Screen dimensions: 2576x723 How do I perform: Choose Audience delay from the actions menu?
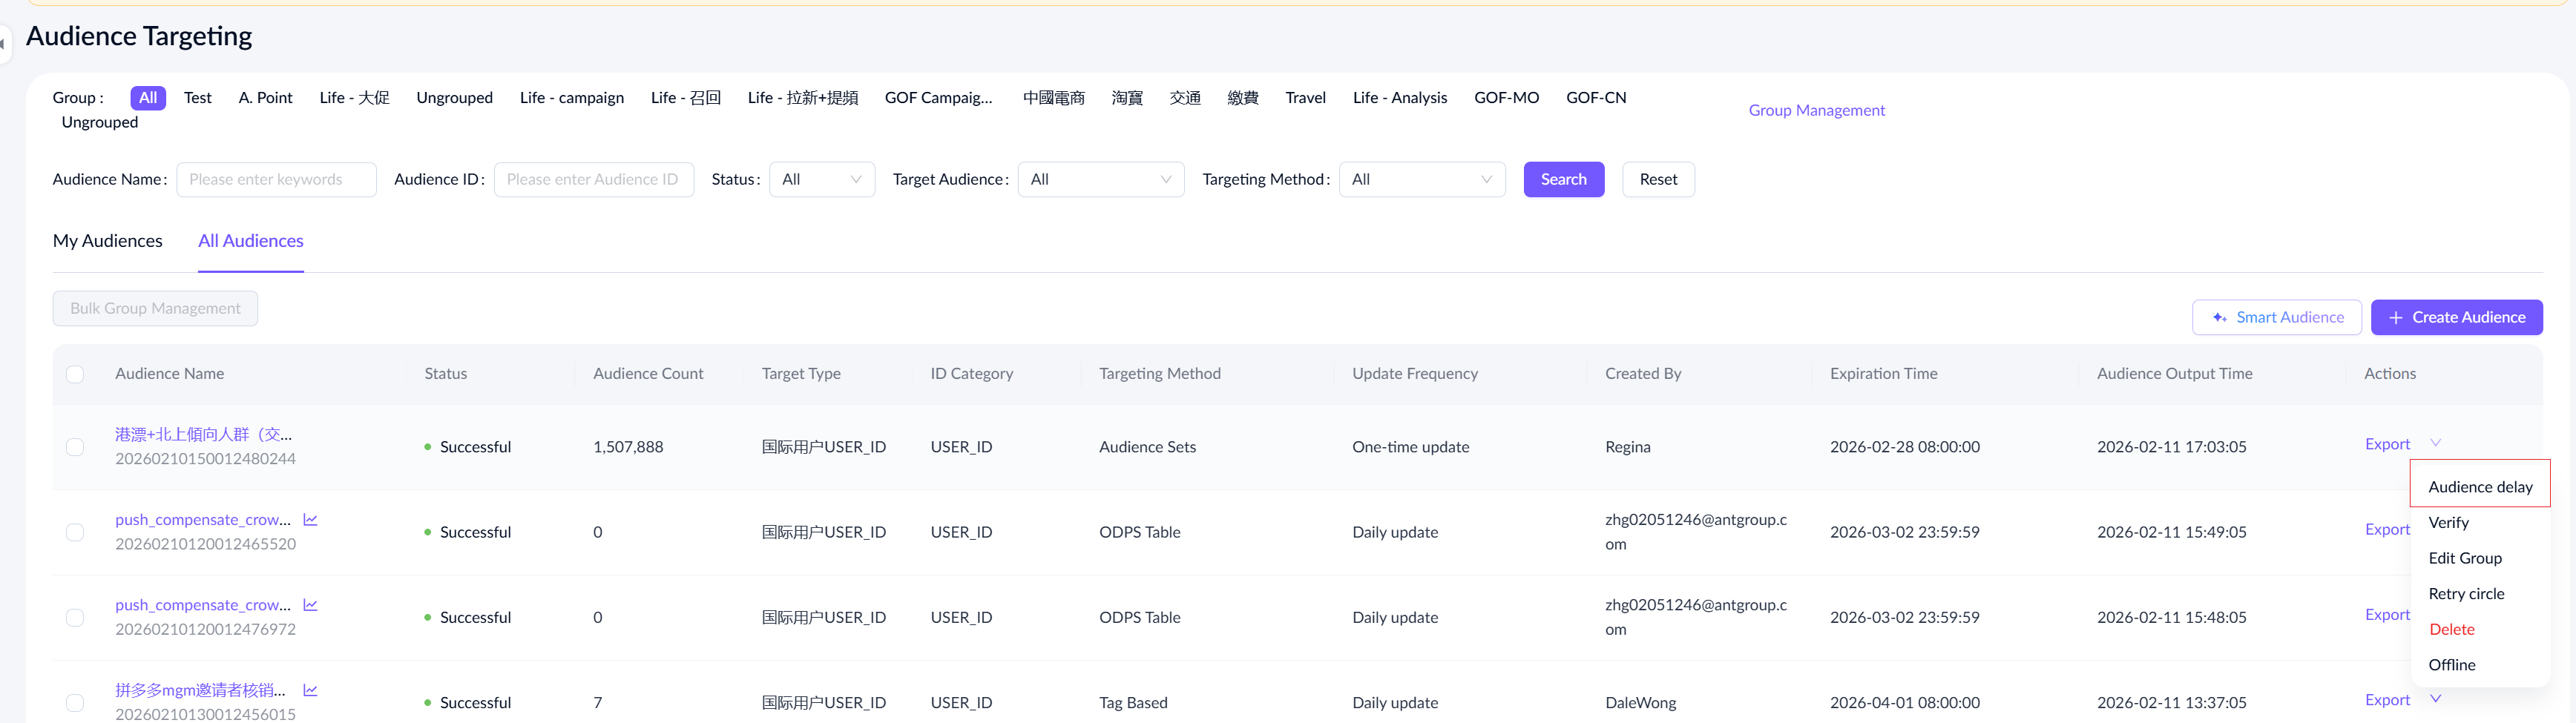[x=2479, y=487]
